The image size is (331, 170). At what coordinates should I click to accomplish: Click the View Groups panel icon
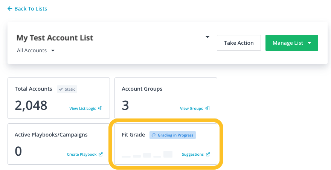(x=207, y=108)
